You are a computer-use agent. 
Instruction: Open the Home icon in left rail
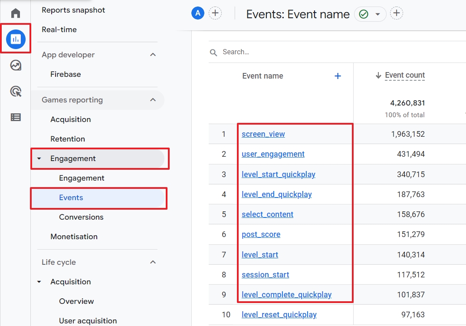point(16,13)
